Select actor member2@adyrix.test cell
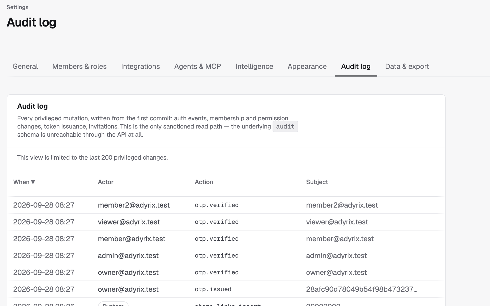The width and height of the screenshot is (490, 306). pos(134,205)
